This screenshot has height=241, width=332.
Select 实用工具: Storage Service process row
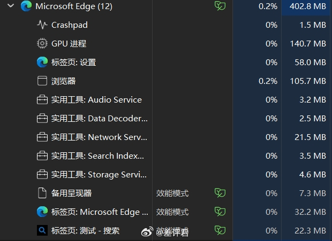click(166, 174)
